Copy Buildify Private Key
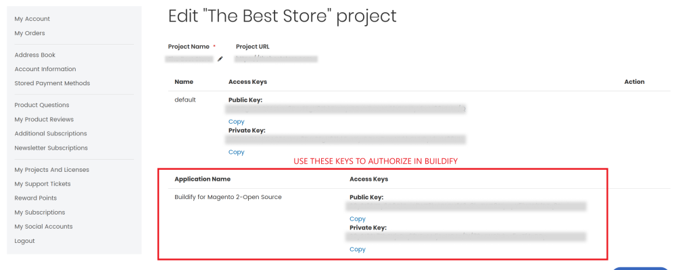Screen dimensions: 676x270 (x=358, y=249)
